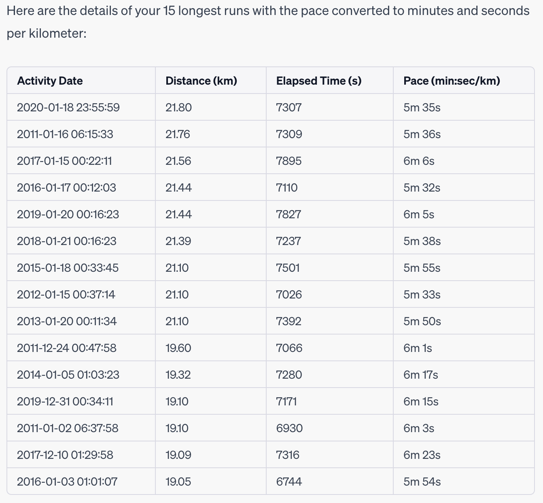Click the 21.76 distance cell
Image resolution: width=543 pixels, height=503 pixels.
coord(178,134)
